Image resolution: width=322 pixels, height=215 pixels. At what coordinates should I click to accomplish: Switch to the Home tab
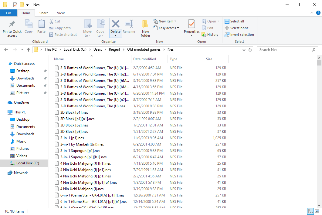[x=26, y=13]
